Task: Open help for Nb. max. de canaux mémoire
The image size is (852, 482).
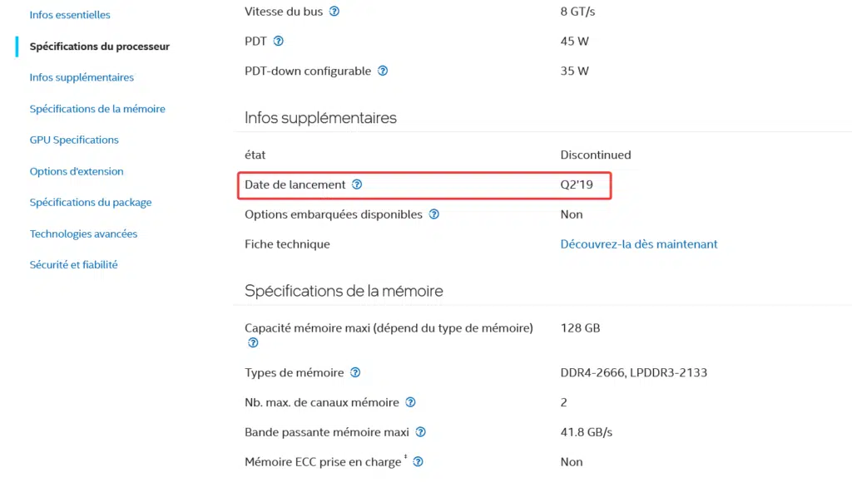Action: coord(411,403)
